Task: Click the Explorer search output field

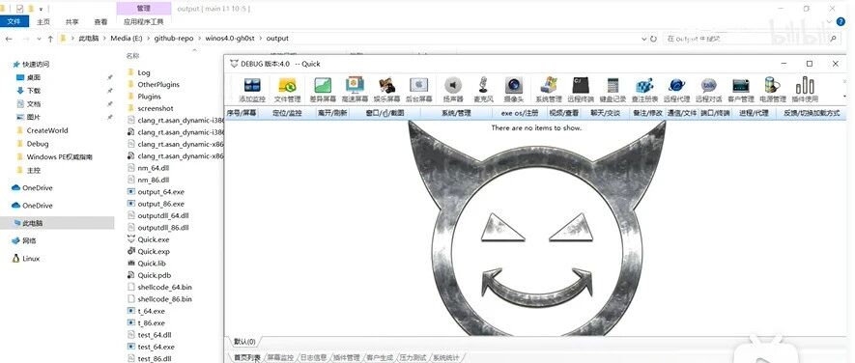Action: point(746,39)
